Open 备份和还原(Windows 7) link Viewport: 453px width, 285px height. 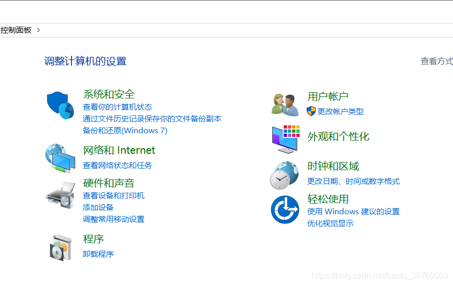125,131
